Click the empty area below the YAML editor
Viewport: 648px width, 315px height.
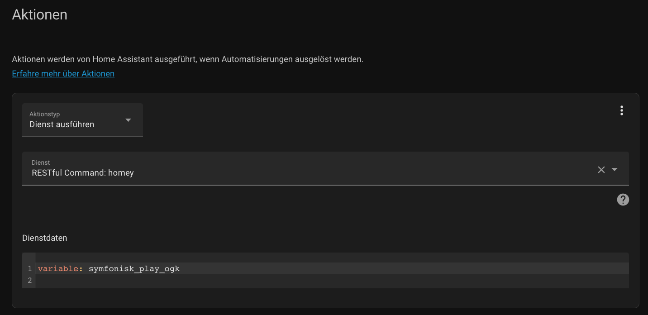coord(317,298)
